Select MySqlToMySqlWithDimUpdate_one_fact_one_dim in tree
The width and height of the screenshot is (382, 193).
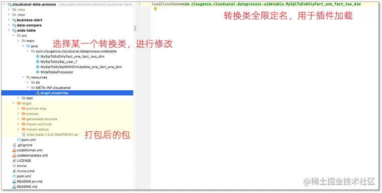(x=81, y=67)
